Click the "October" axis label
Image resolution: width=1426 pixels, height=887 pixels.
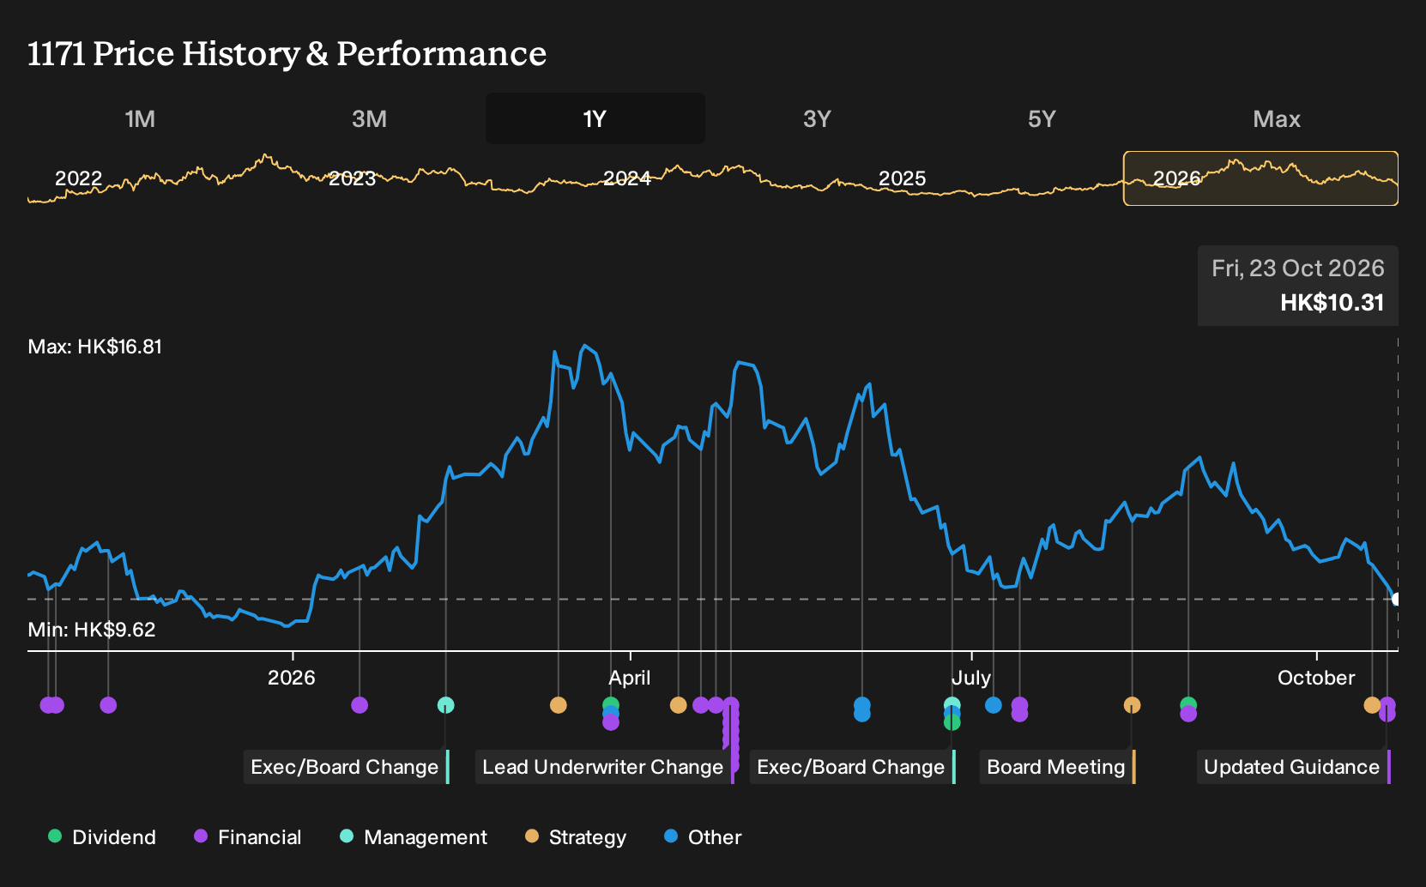coord(1316,678)
